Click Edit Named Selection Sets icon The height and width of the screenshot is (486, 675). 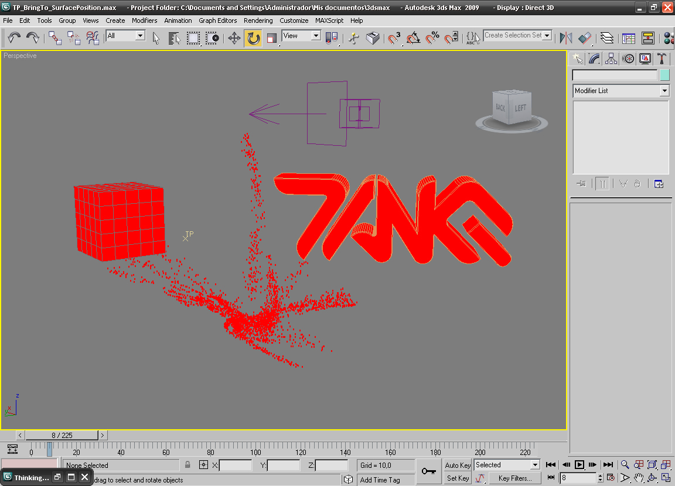(x=473, y=38)
